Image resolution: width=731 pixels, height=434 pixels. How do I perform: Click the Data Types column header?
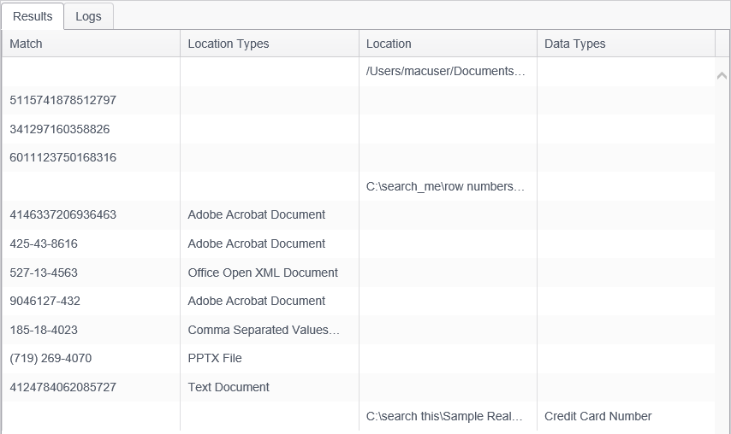pos(574,44)
